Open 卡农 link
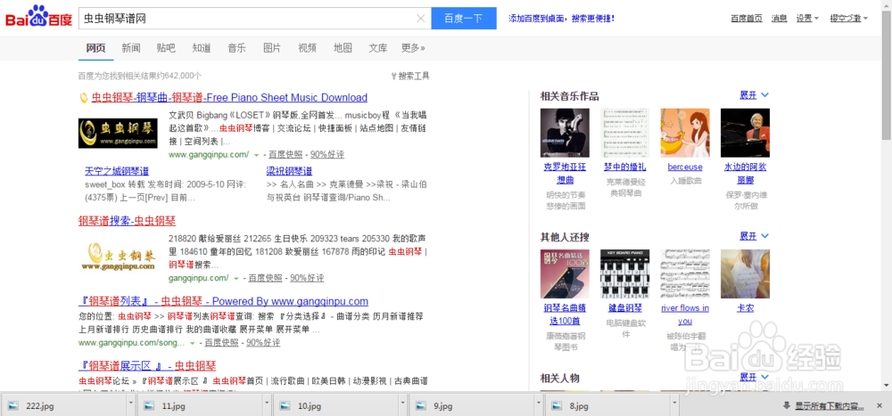This screenshot has height=416, width=892. (745, 308)
